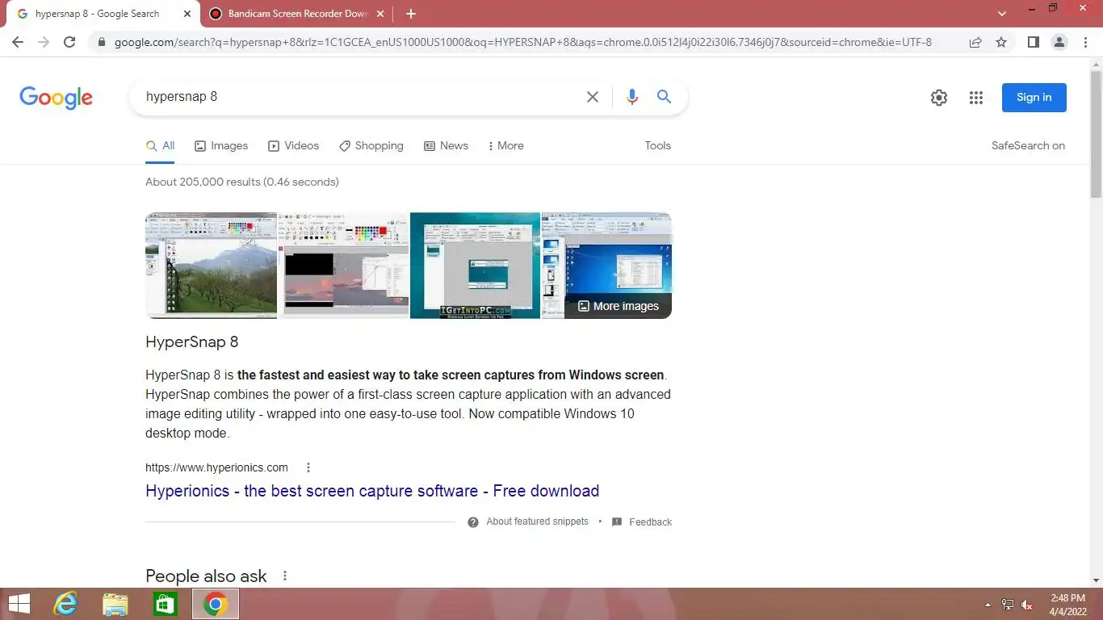Click the site lock icon in address bar
1103x620 pixels.
click(101, 42)
